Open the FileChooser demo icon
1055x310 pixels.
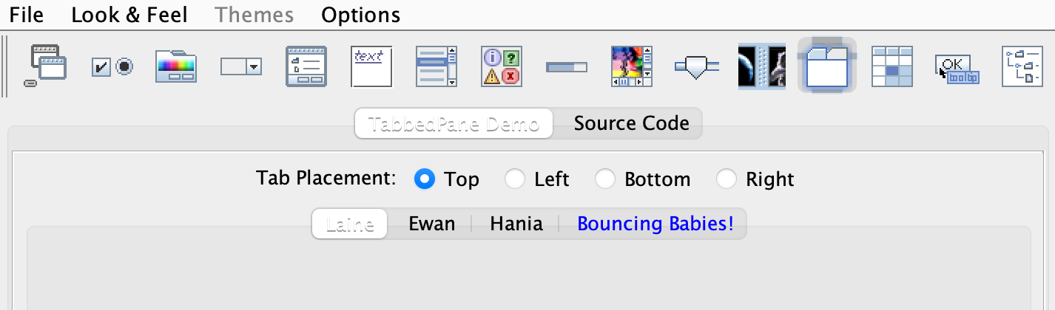tap(306, 67)
